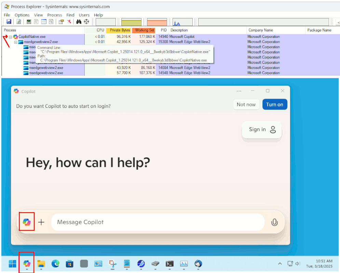Screen dimensions: 340x273
Task: Click the Sign in button in Copilot
Action: click(262, 129)
